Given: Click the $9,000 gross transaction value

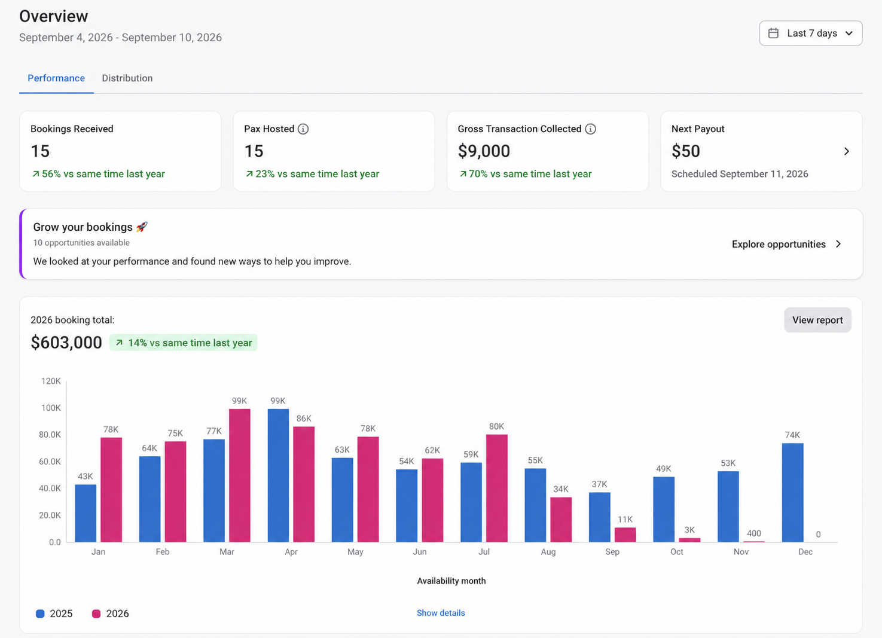Looking at the screenshot, I should point(484,151).
